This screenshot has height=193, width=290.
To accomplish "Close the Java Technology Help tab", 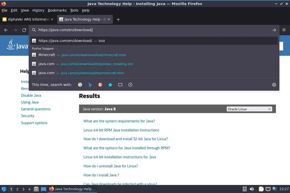I will [109, 19].
